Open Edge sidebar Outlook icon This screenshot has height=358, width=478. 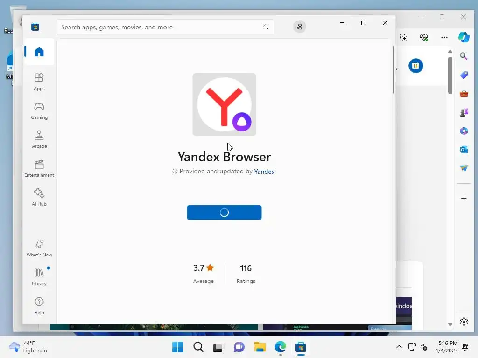click(x=464, y=150)
